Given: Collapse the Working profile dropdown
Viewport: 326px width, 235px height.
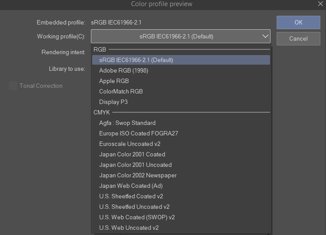Looking at the screenshot, I should [180, 36].
